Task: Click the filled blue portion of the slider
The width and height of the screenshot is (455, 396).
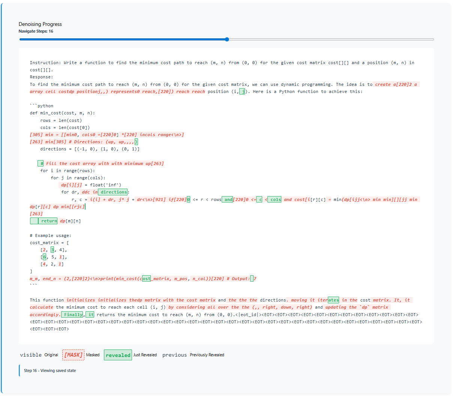Action: pyautogui.click(x=123, y=39)
